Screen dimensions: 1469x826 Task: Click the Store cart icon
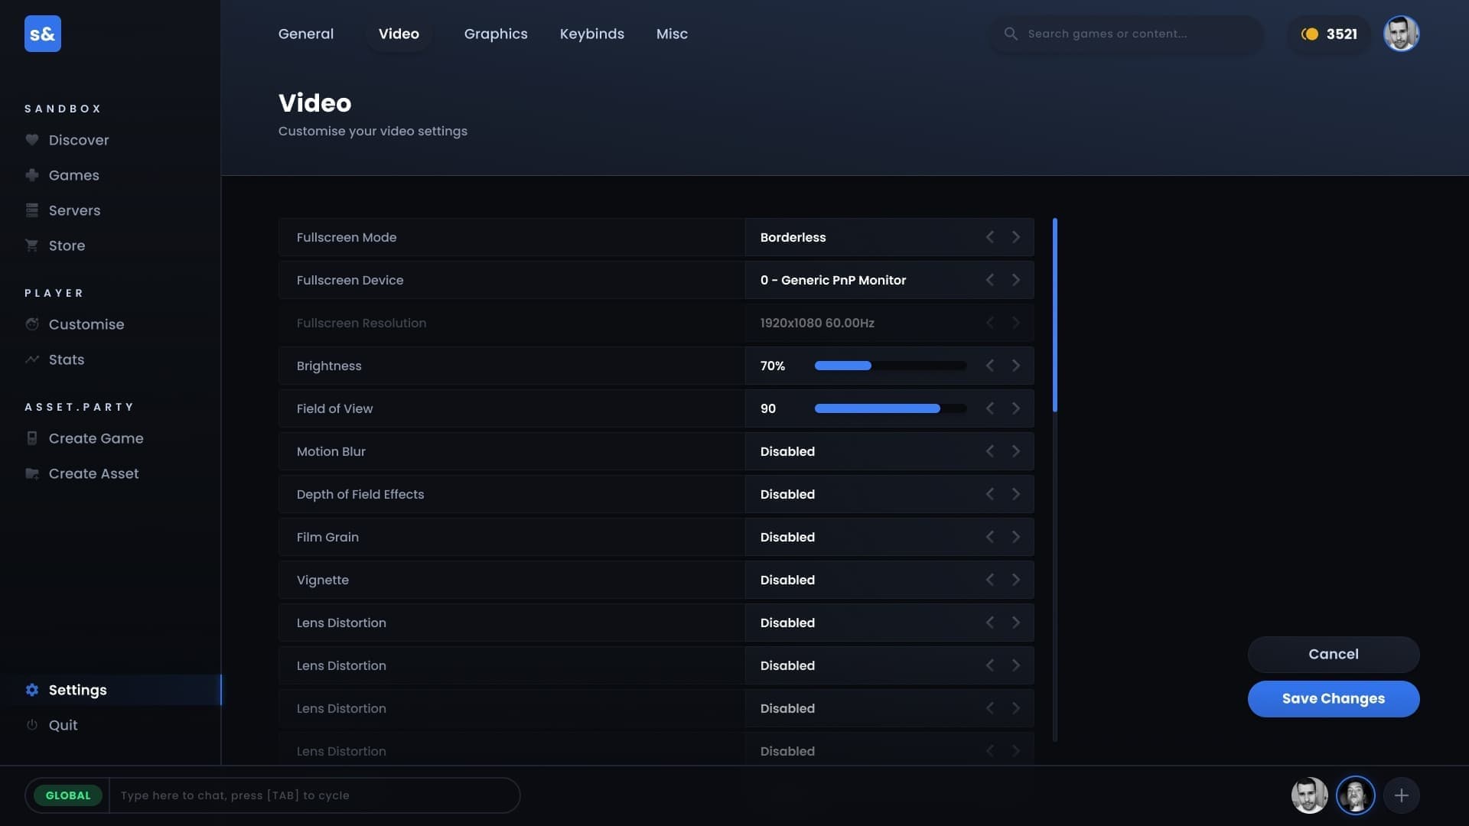pyautogui.click(x=31, y=246)
